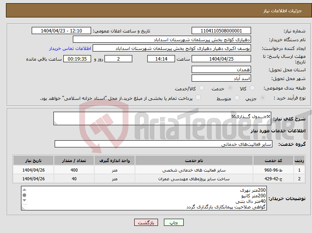This screenshot has width=312, height=233.
Task: Click the کد خدمت column header
Action: click(x=274, y=160)
